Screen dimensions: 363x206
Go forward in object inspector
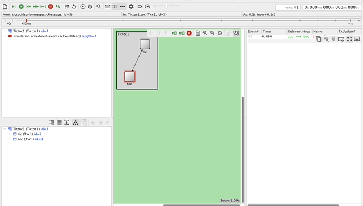click(100, 122)
